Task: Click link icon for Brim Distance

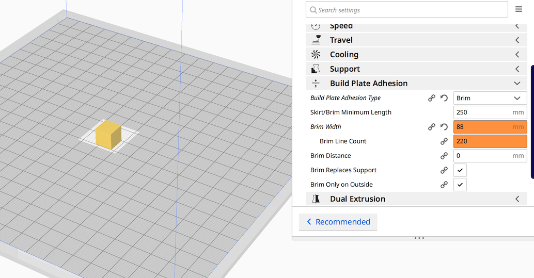Action: coord(444,156)
